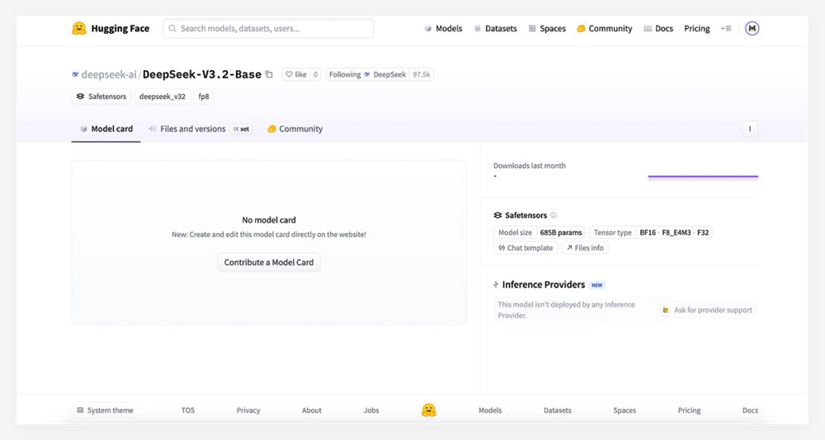Click the xet badge beside Files and versions
This screenshot has width=825, height=440.
[241, 129]
